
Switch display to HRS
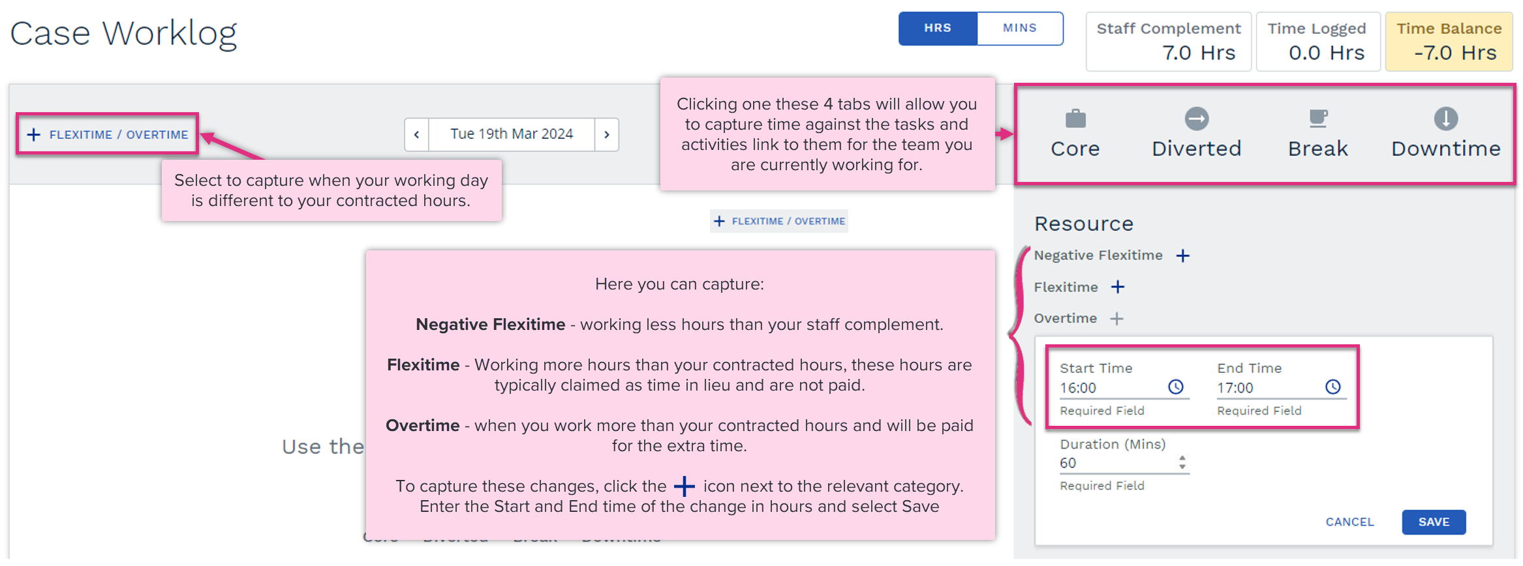point(938,29)
